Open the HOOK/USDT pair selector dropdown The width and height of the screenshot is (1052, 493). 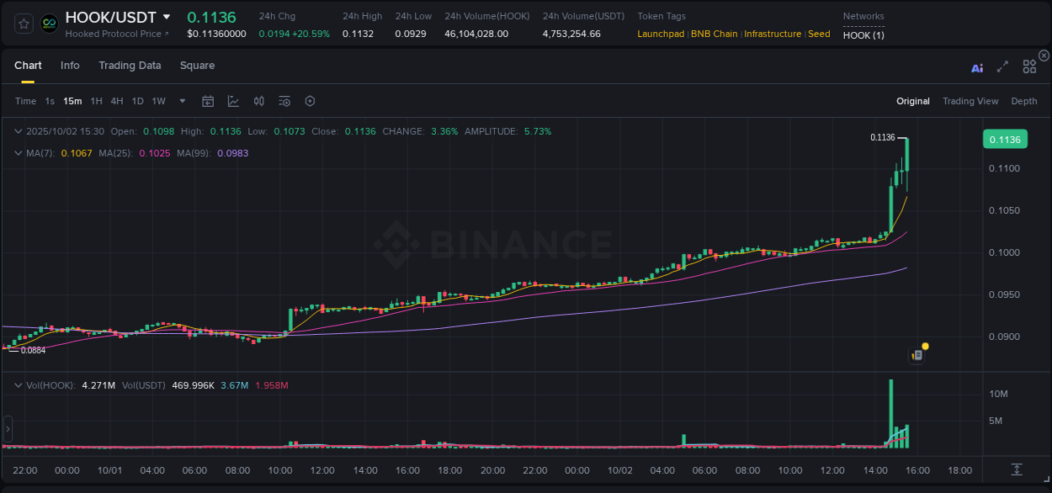(x=167, y=16)
